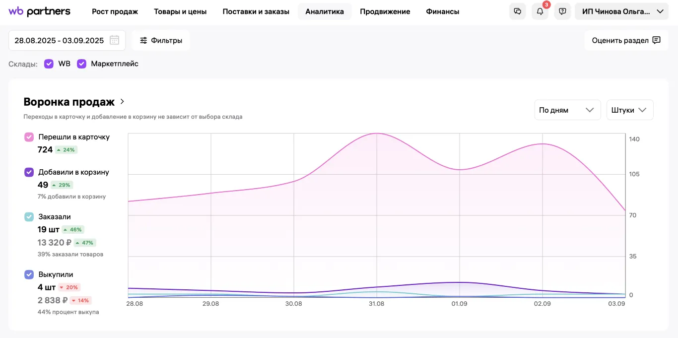Click the Фильтры button
This screenshot has height=338, width=678.
click(161, 40)
